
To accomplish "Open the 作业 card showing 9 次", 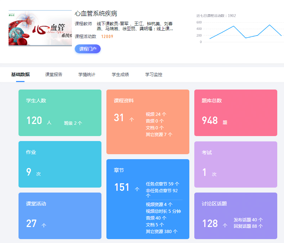I will [60, 164].
